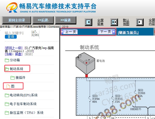Click the 当前：底盘 link
The height and width of the screenshot is (119, 155).
[x=14, y=54]
